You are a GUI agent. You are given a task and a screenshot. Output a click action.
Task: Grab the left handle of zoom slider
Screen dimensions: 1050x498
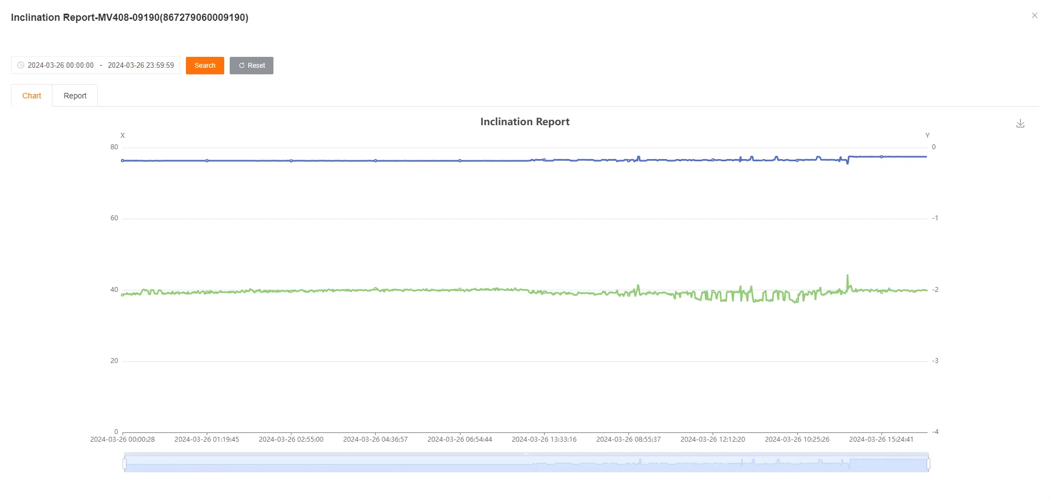click(125, 464)
